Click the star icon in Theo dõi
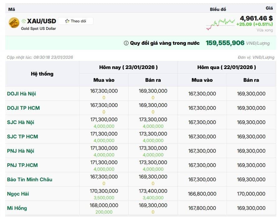 (x=67, y=21)
